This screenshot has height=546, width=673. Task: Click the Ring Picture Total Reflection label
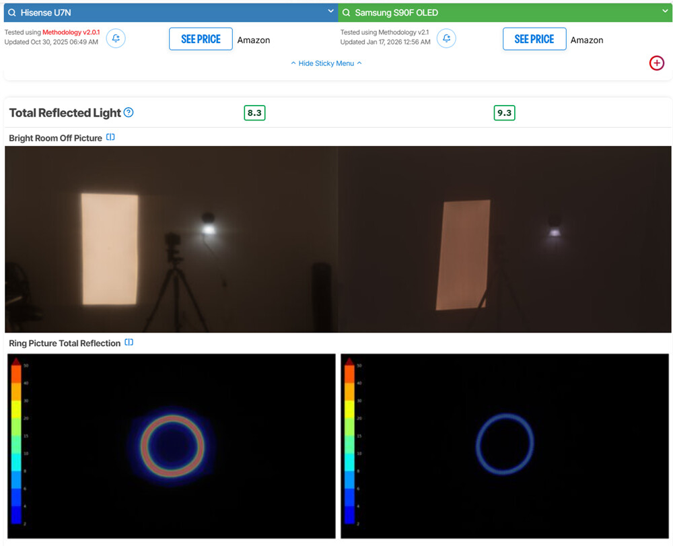65,343
